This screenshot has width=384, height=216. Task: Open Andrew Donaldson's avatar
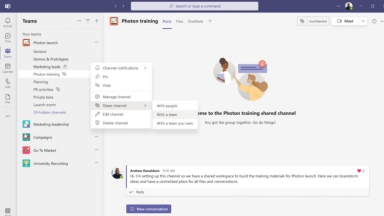point(117,173)
